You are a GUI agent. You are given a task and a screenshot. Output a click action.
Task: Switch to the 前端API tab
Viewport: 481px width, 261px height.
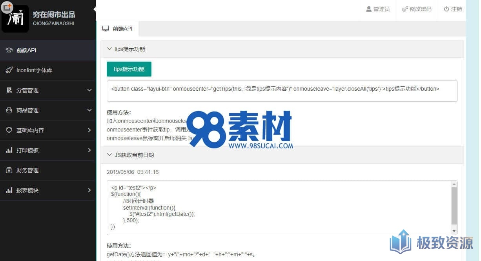tap(117, 29)
